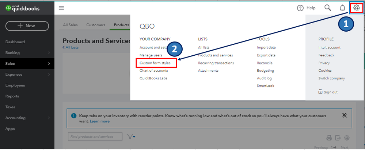Viewport: 365px width, 150px height.
Task: Choose SmartLook under Tools
Action: (266, 86)
